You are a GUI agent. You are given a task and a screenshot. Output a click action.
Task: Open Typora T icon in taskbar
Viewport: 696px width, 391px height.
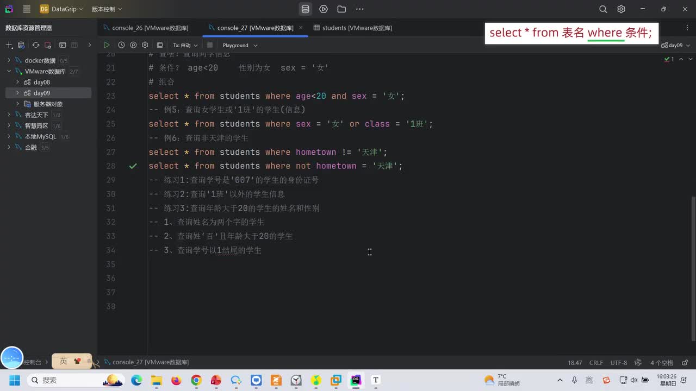coord(375,380)
